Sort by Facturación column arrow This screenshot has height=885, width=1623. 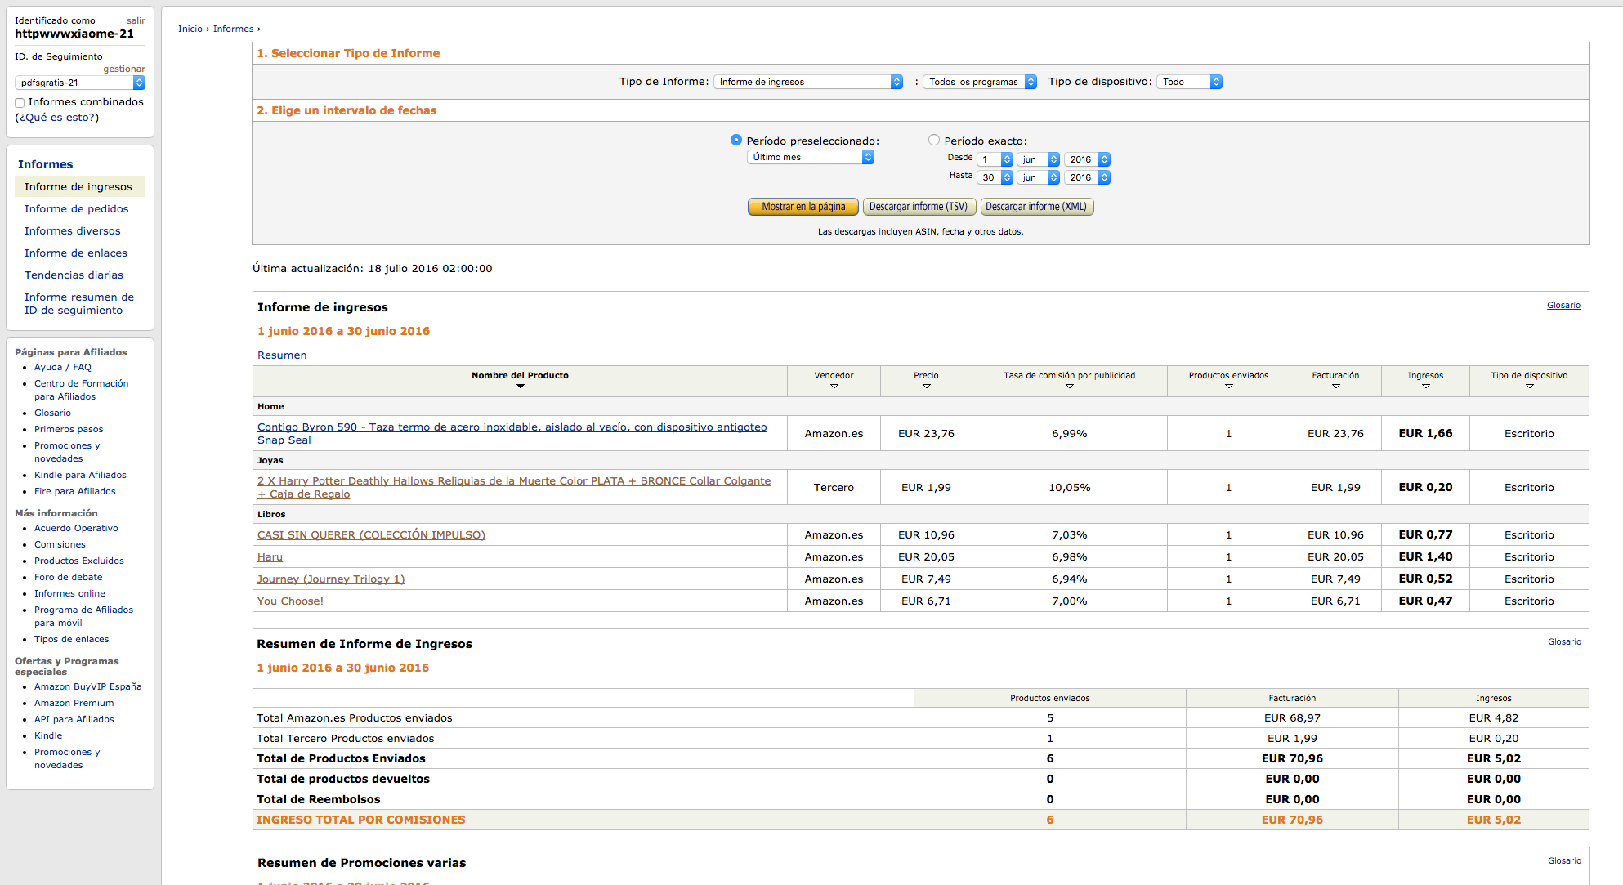tap(1335, 386)
